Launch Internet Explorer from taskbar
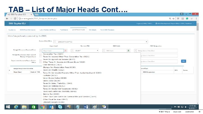This screenshot has width=203, height=114. pos(16,107)
